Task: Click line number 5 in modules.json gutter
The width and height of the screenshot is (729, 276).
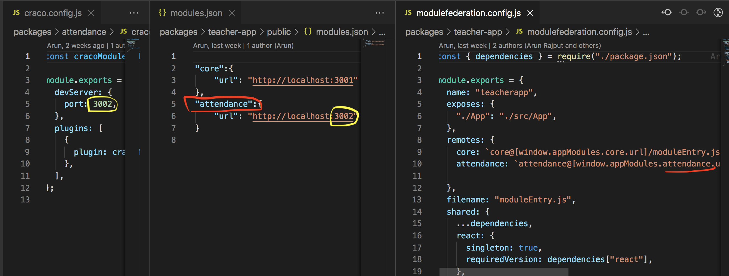Action: coord(174,104)
